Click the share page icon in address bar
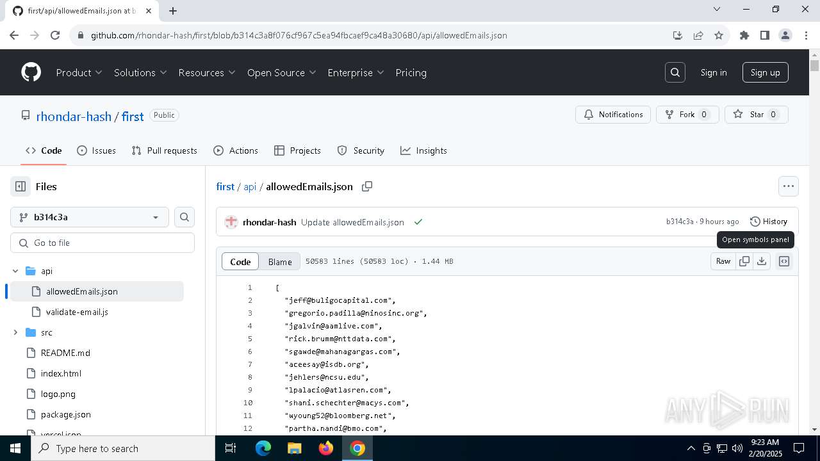The height and width of the screenshot is (461, 820). (698, 35)
